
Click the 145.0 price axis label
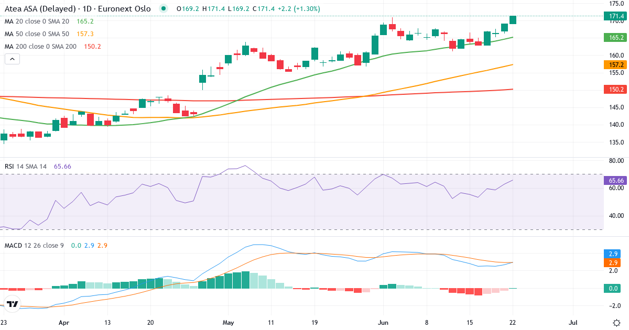click(616, 107)
